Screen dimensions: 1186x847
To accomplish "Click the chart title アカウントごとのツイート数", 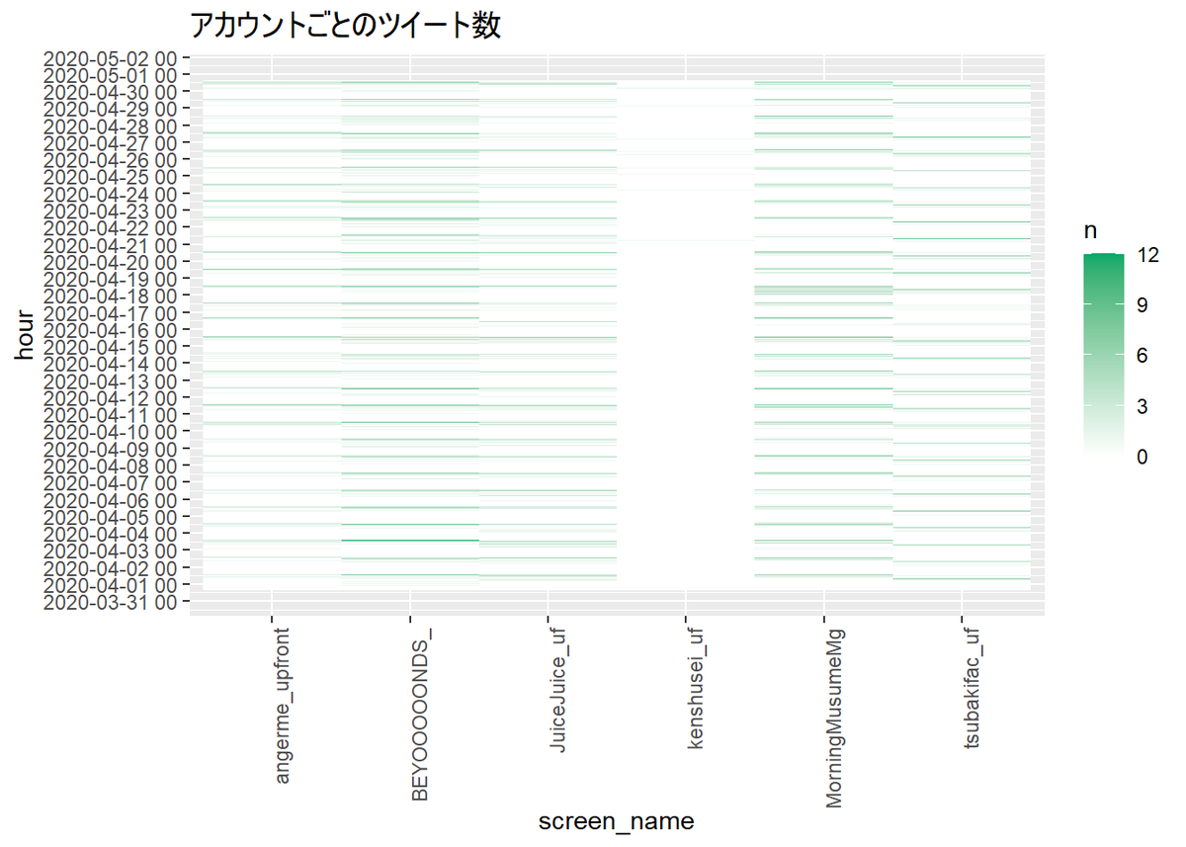I will (345, 26).
